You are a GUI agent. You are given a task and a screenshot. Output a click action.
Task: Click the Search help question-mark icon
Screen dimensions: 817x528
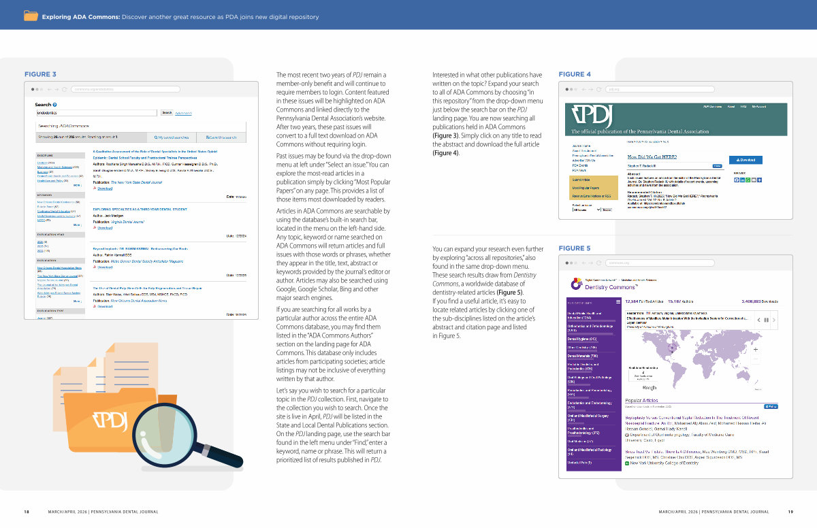[x=54, y=105]
